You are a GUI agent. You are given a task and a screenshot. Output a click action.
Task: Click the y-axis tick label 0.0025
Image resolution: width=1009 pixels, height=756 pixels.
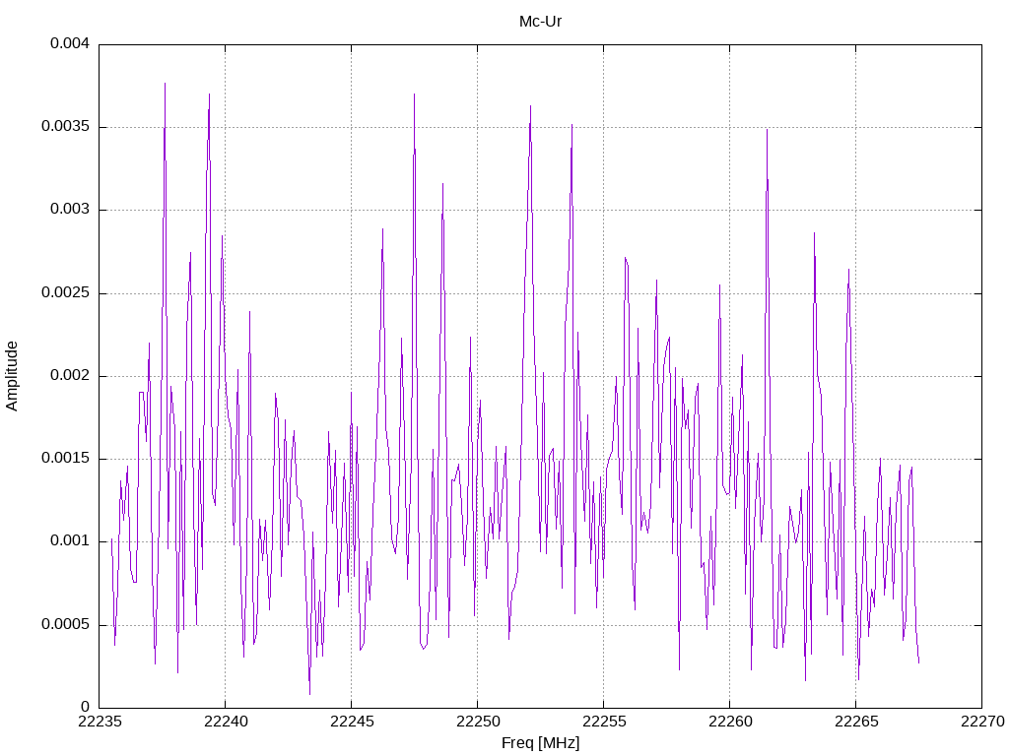(x=65, y=292)
